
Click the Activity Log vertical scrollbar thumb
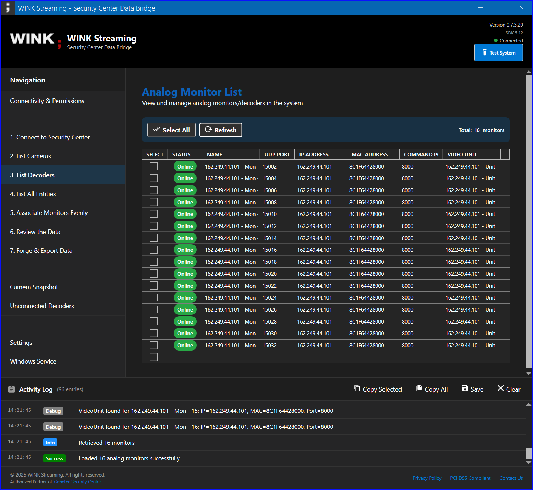click(529, 453)
